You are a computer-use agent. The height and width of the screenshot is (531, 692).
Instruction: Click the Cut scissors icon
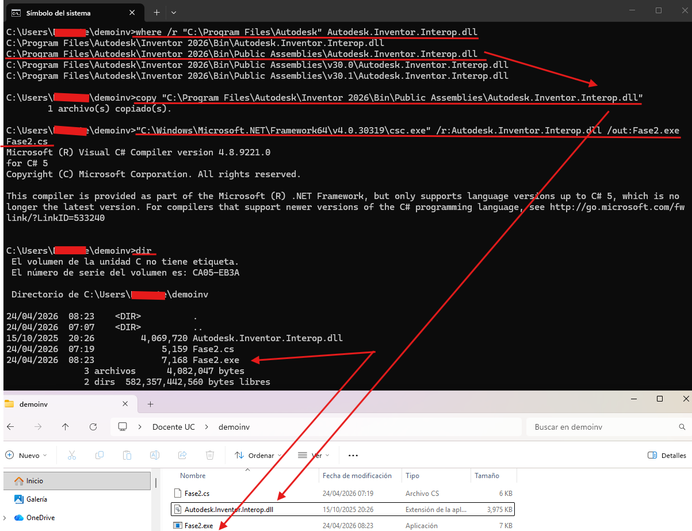72,455
